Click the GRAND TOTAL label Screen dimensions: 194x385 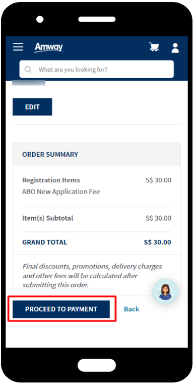(x=45, y=242)
